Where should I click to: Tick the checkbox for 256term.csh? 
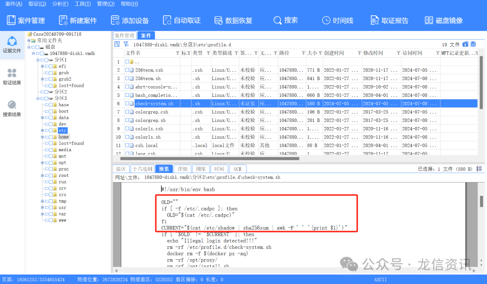pos(127,70)
